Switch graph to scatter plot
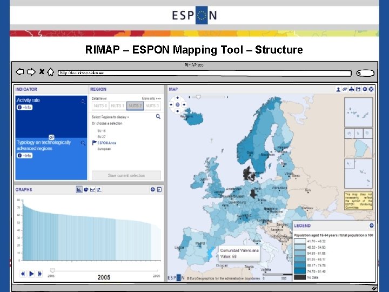This screenshot has width=389, height=292. 99,190
